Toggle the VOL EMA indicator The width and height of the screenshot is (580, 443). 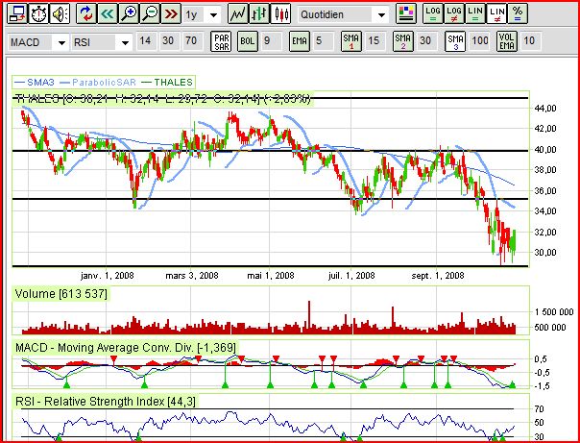pyautogui.click(x=507, y=41)
